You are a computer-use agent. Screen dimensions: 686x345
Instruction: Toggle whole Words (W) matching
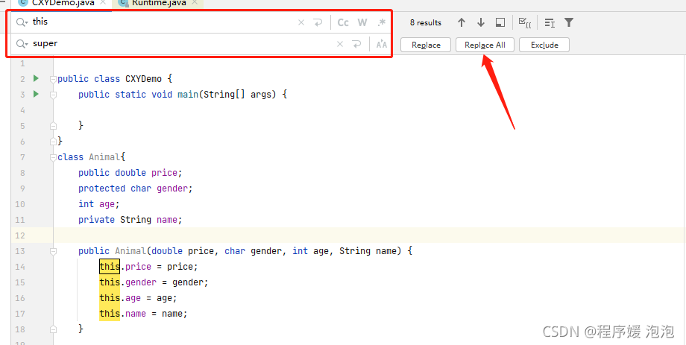coord(362,22)
